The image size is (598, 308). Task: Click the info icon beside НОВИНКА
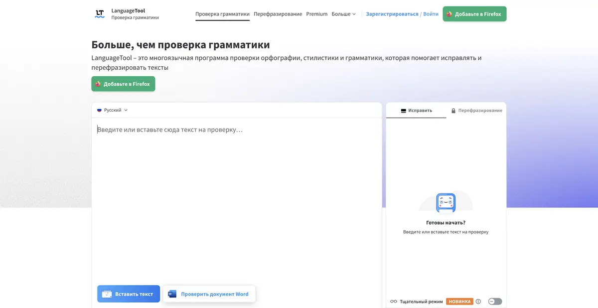(x=478, y=302)
